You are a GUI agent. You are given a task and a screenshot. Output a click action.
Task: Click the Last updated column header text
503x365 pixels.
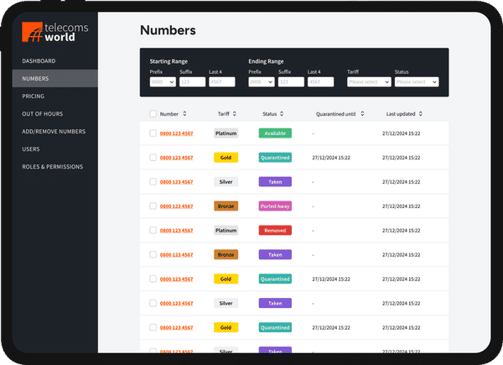click(401, 114)
